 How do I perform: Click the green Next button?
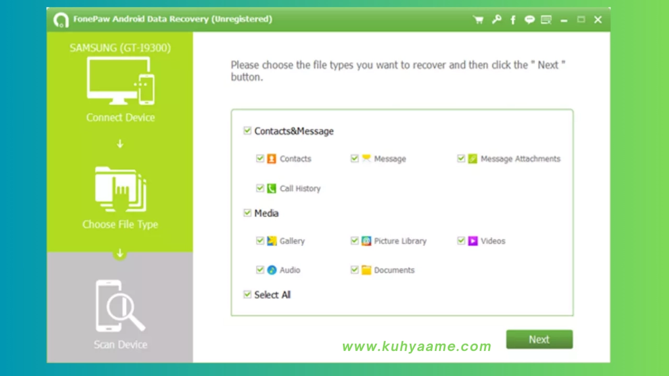(539, 339)
